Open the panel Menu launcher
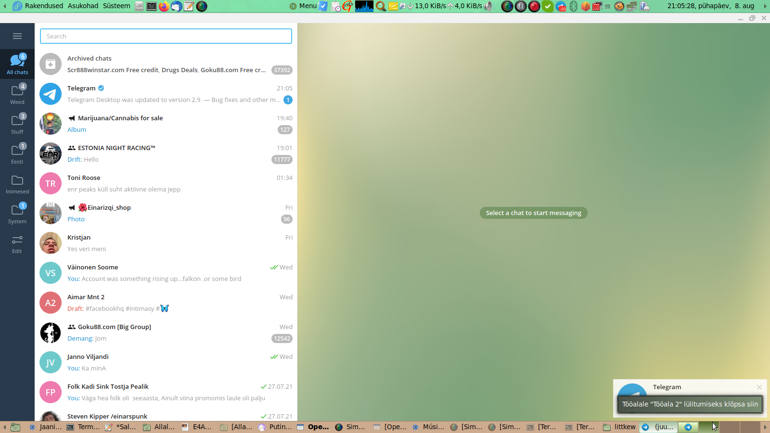The height and width of the screenshot is (433, 770). (303, 6)
